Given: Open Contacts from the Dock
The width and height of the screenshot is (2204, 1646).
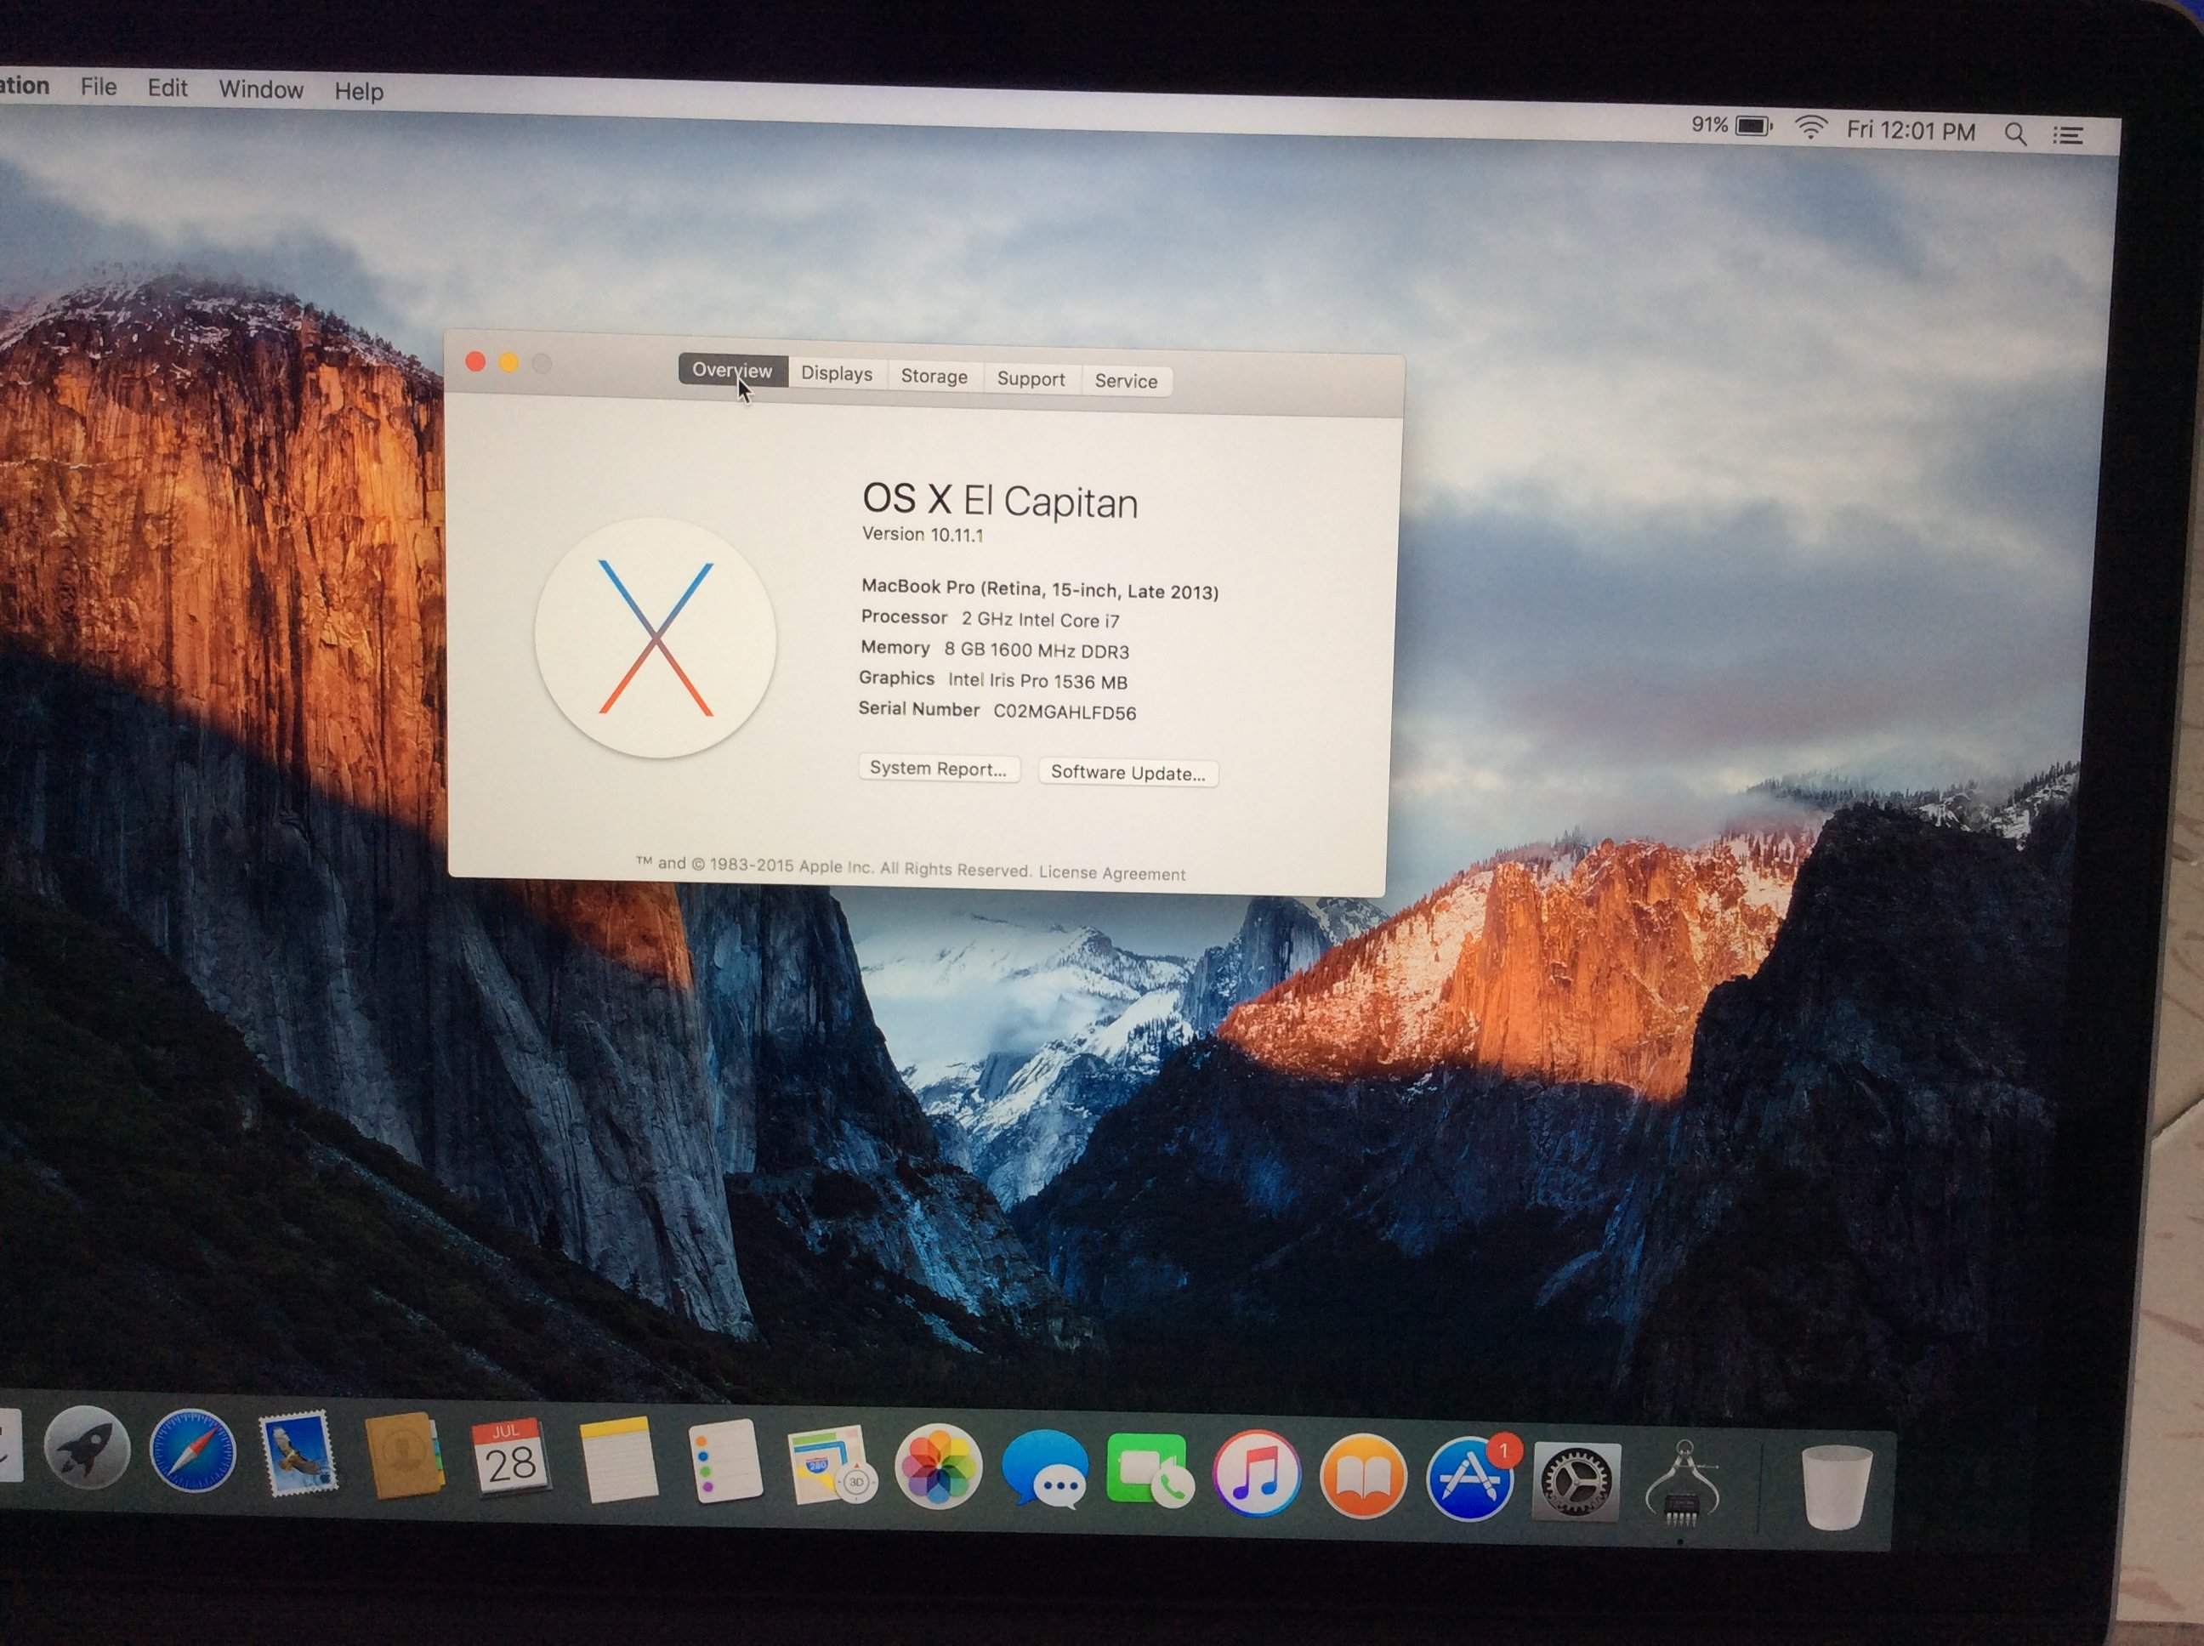Looking at the screenshot, I should [405, 1455].
